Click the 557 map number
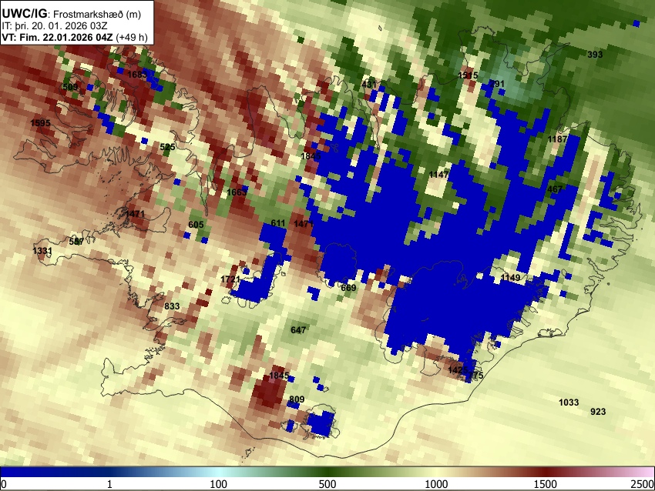Viewport: 655px width, 491px height. tap(76, 242)
